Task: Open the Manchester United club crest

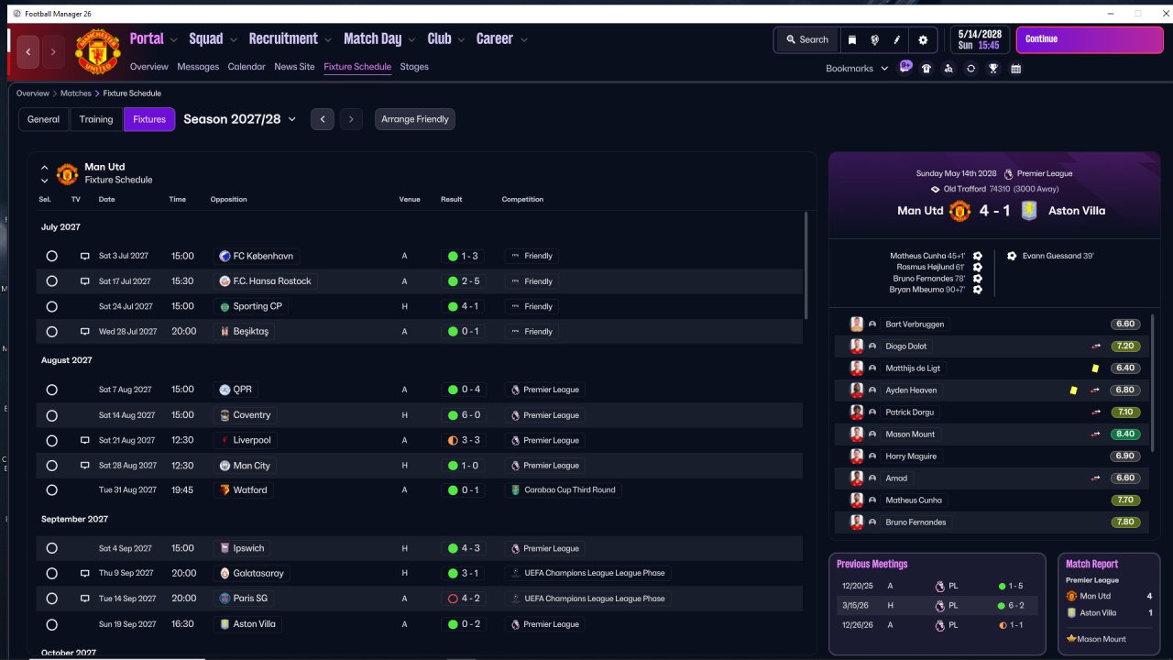Action: [x=97, y=51]
